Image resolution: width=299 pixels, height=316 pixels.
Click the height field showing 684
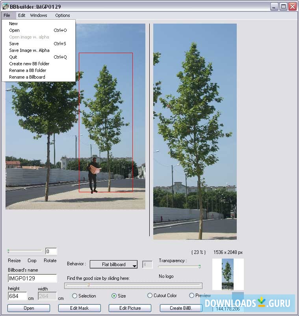coord(17,296)
